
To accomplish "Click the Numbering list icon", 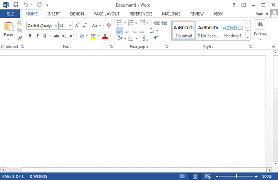I will click(131, 23).
